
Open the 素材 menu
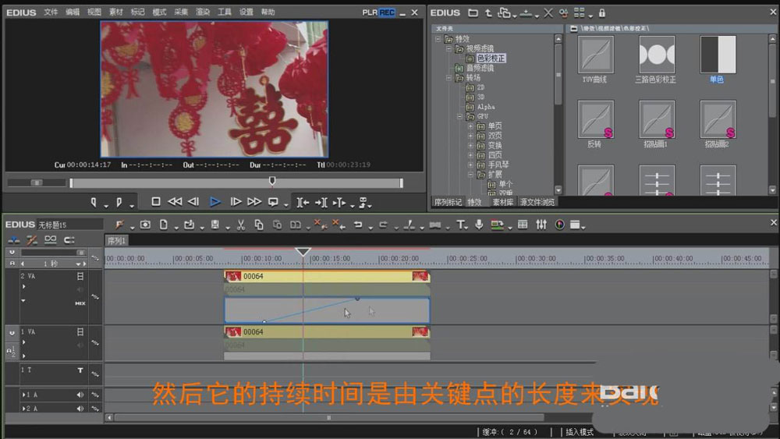pyautogui.click(x=116, y=12)
